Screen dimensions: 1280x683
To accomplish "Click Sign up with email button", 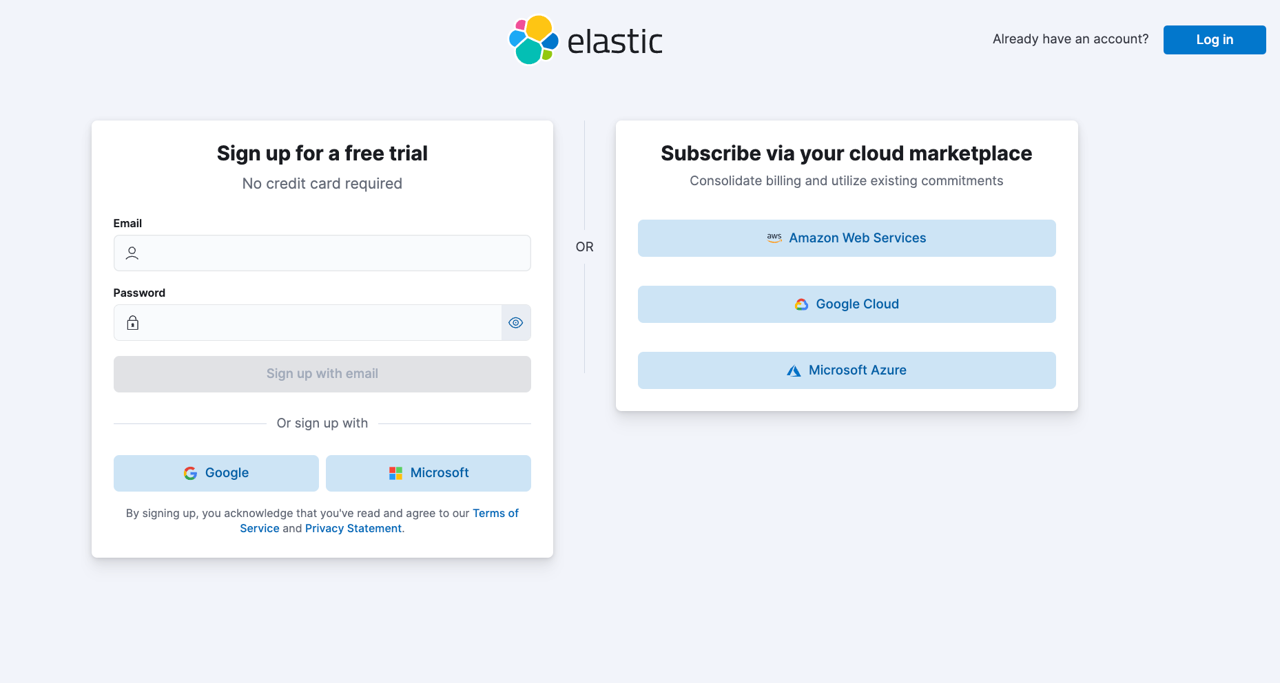I will [x=322, y=374].
